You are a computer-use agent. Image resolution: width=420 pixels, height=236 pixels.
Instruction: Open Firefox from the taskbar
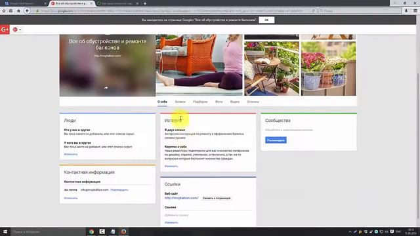[123, 231]
